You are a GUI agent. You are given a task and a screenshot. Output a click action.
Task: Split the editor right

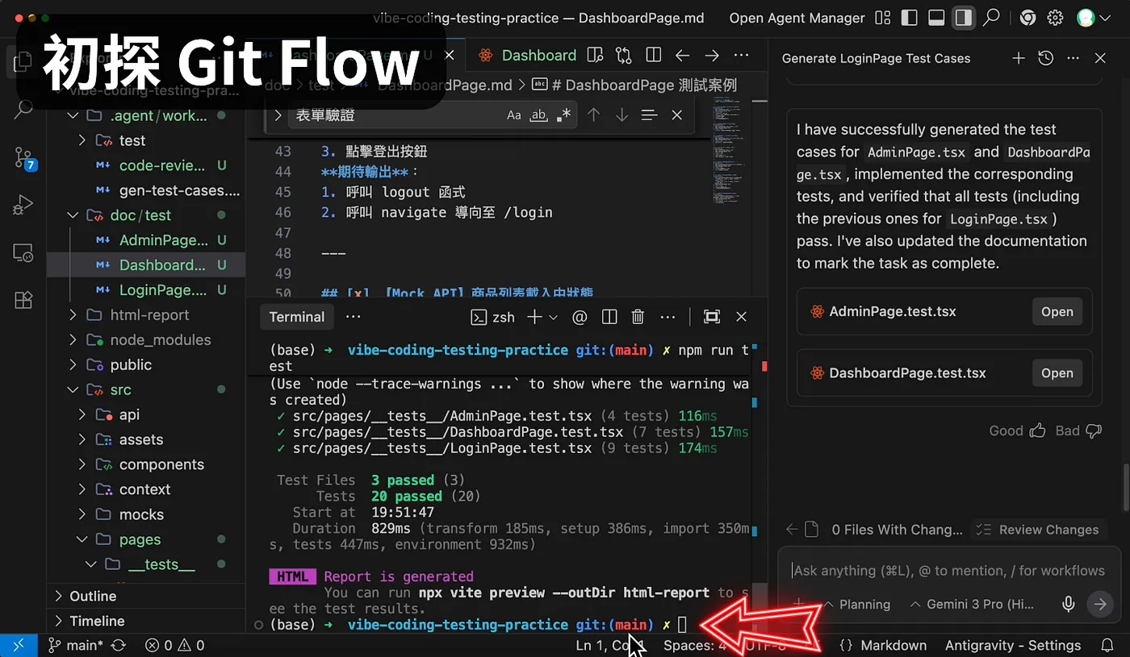click(x=654, y=56)
